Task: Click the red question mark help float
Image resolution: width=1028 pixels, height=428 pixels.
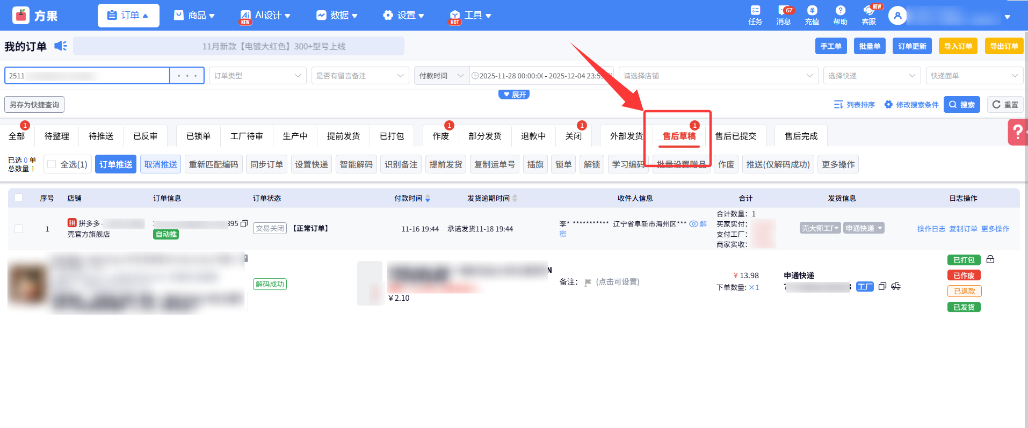Action: [x=1017, y=132]
